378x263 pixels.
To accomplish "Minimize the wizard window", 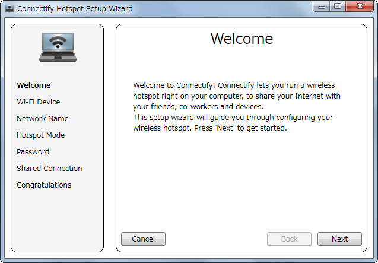I will (322, 7).
